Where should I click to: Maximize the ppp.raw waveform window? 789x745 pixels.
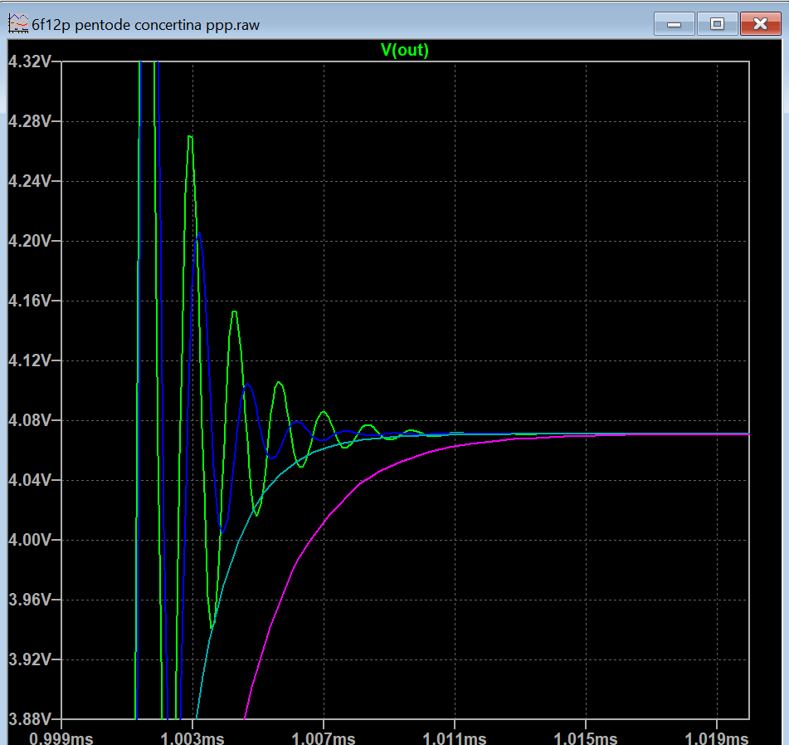717,24
